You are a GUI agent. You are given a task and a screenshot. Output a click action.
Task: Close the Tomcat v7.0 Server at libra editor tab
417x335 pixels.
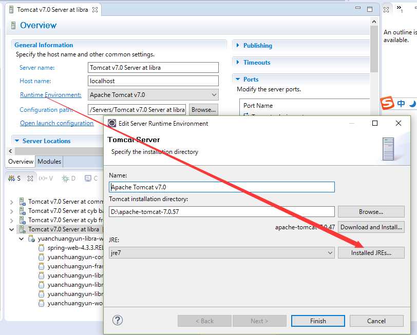point(94,10)
